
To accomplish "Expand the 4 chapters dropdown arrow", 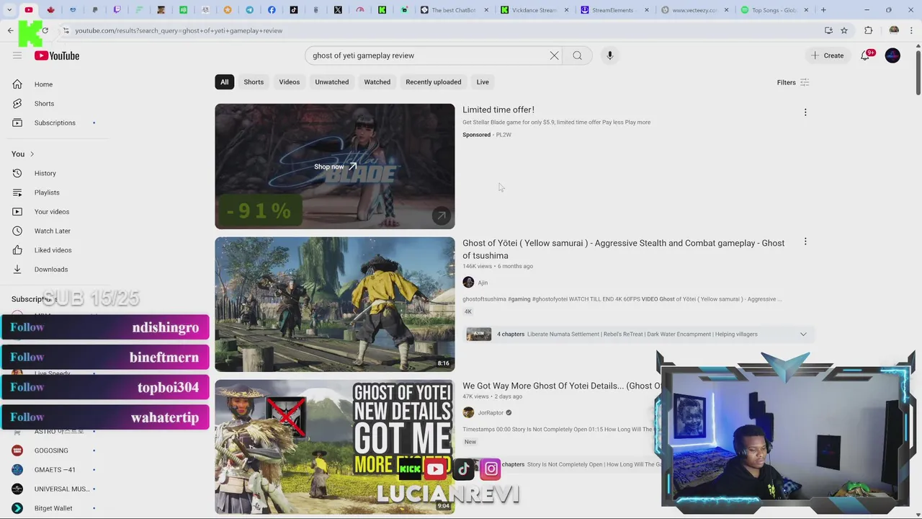I will [803, 334].
